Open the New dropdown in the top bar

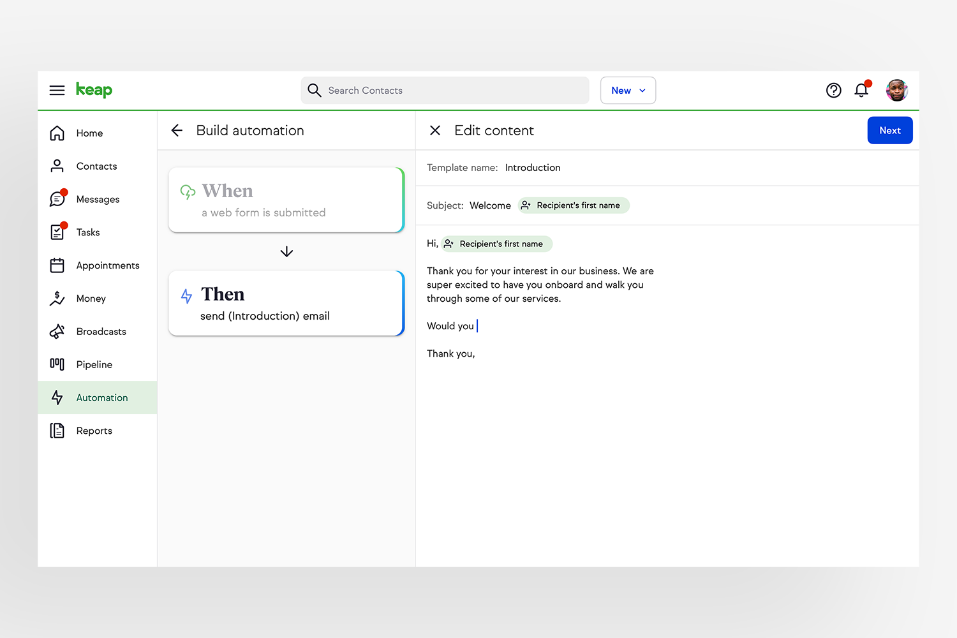click(x=628, y=90)
